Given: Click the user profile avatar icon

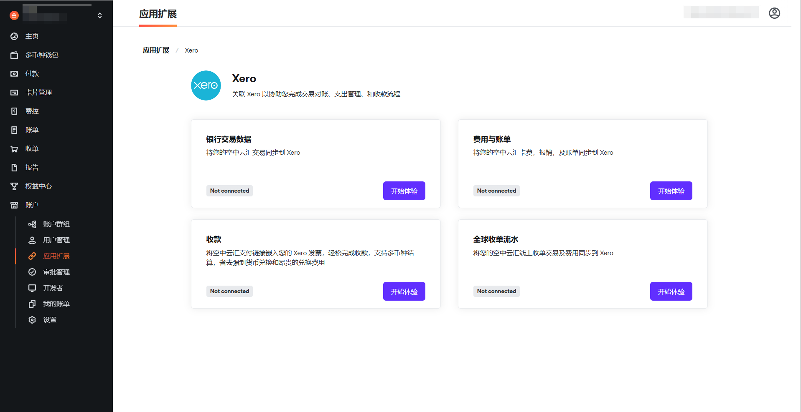Looking at the screenshot, I should (x=774, y=13).
